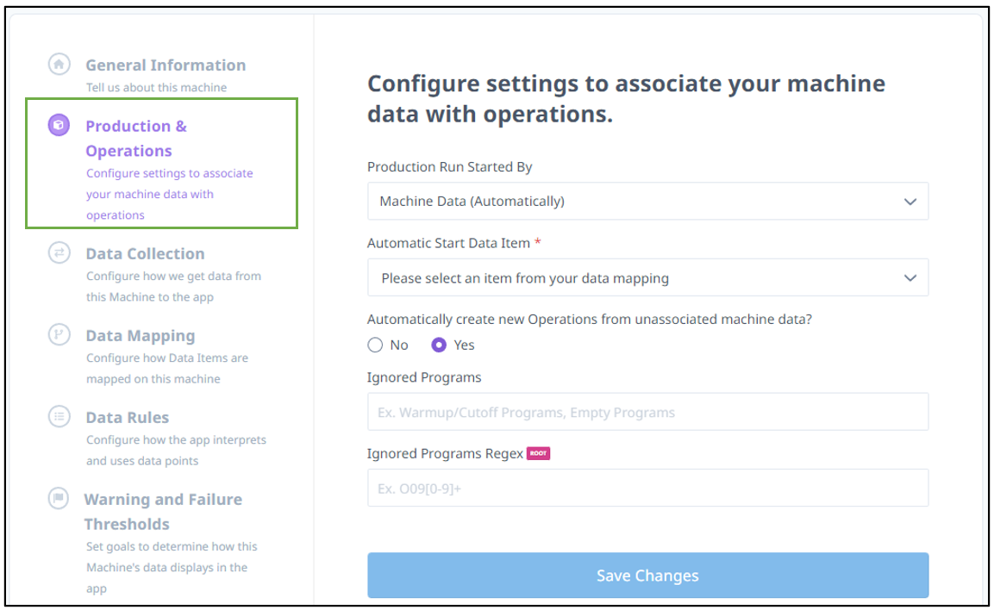Screen dimensions: 994x610
Task: Select the Yes radio button
Action: (439, 345)
